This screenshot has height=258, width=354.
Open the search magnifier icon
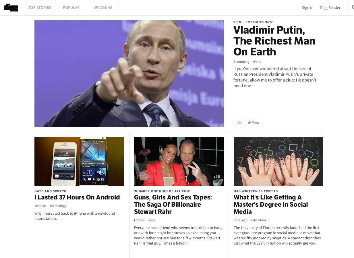tap(353, 7)
